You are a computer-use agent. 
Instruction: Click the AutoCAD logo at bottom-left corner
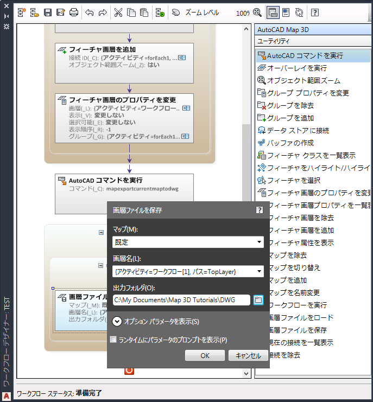tap(7, 396)
